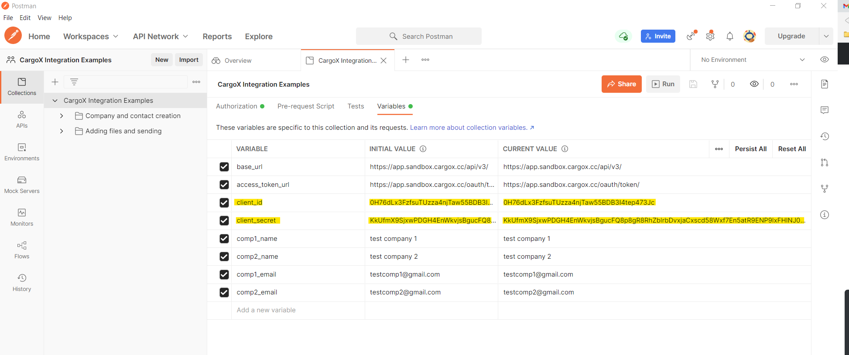
Task: Click the environment quick look eye icon
Action: pyautogui.click(x=825, y=60)
